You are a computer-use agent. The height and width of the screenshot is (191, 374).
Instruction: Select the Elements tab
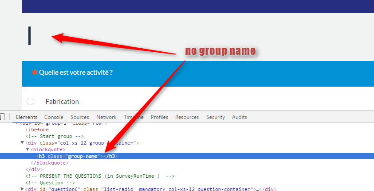click(26, 117)
